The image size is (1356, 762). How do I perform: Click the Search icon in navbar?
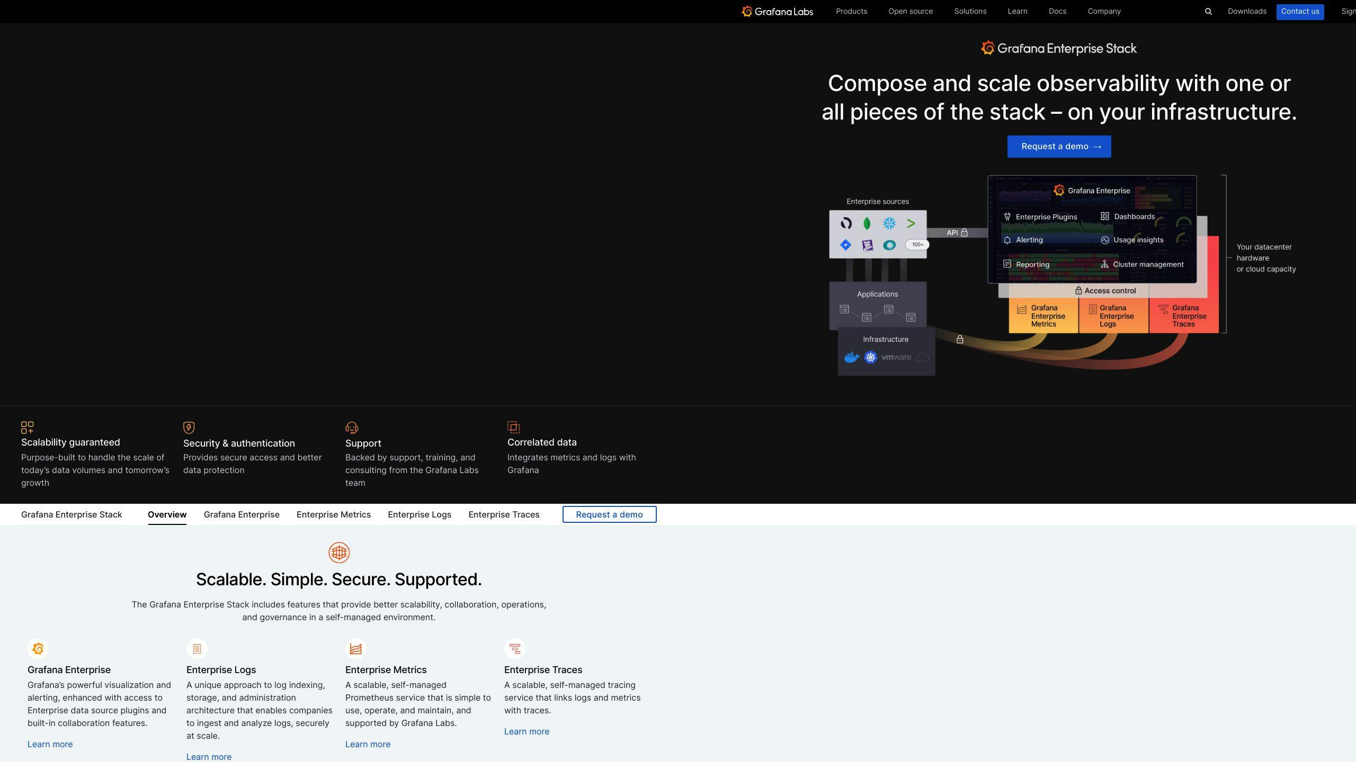click(1208, 11)
